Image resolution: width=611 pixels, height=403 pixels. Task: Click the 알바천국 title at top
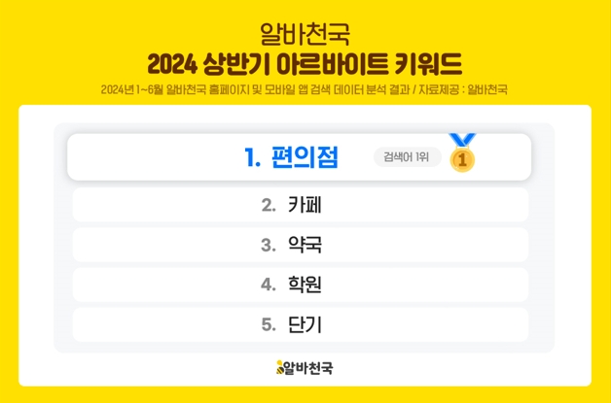305,35
